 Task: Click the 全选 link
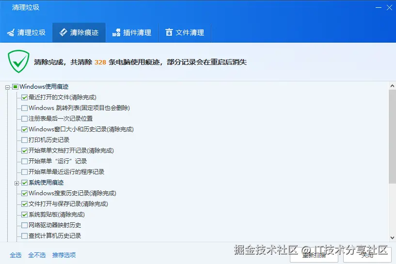click(x=16, y=255)
